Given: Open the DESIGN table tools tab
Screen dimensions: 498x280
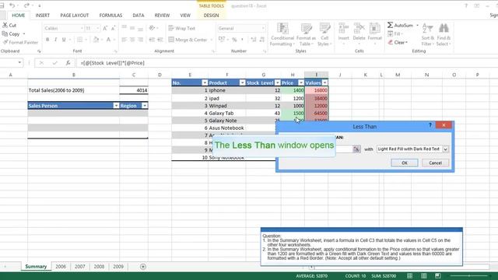Looking at the screenshot, I should click(x=211, y=16).
